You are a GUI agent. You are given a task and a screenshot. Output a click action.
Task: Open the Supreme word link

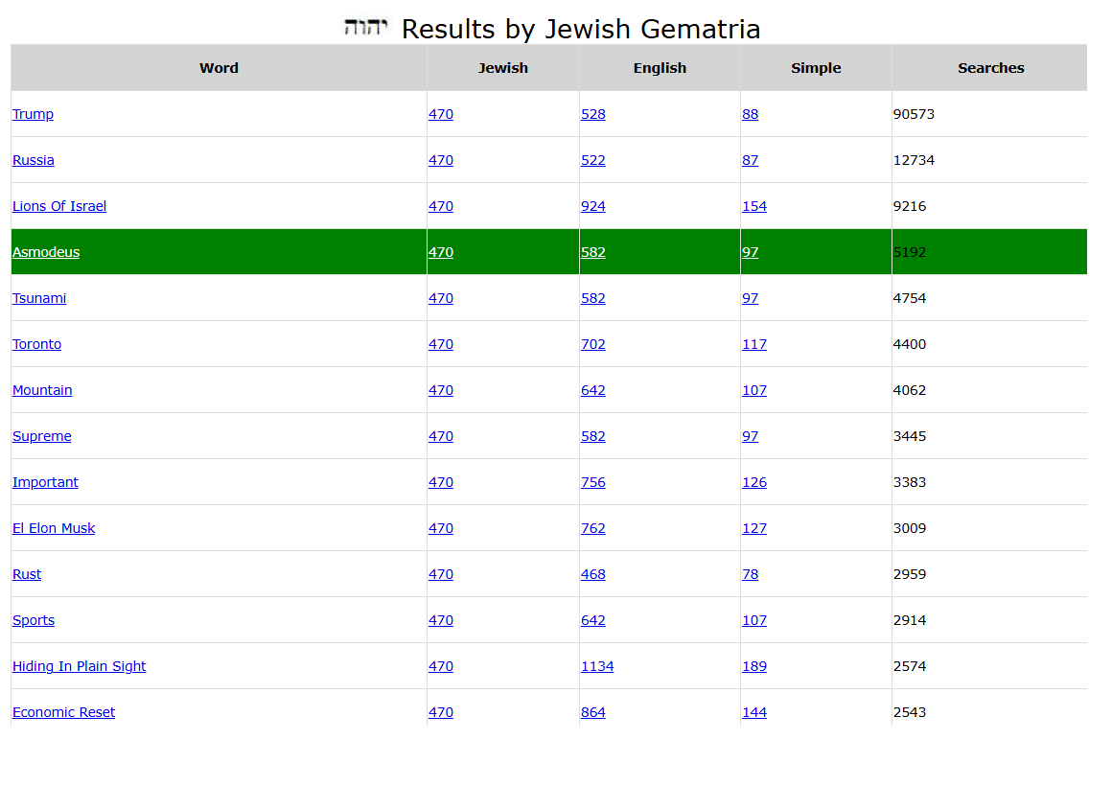pos(42,436)
